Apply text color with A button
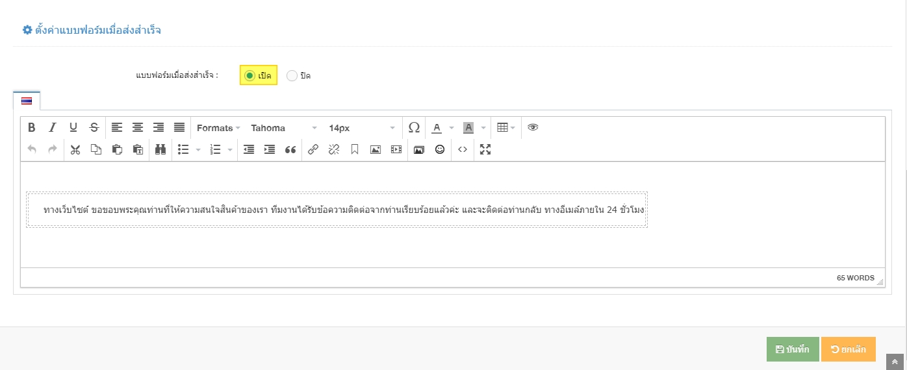Viewport: 907px width, 370px height. pos(437,128)
